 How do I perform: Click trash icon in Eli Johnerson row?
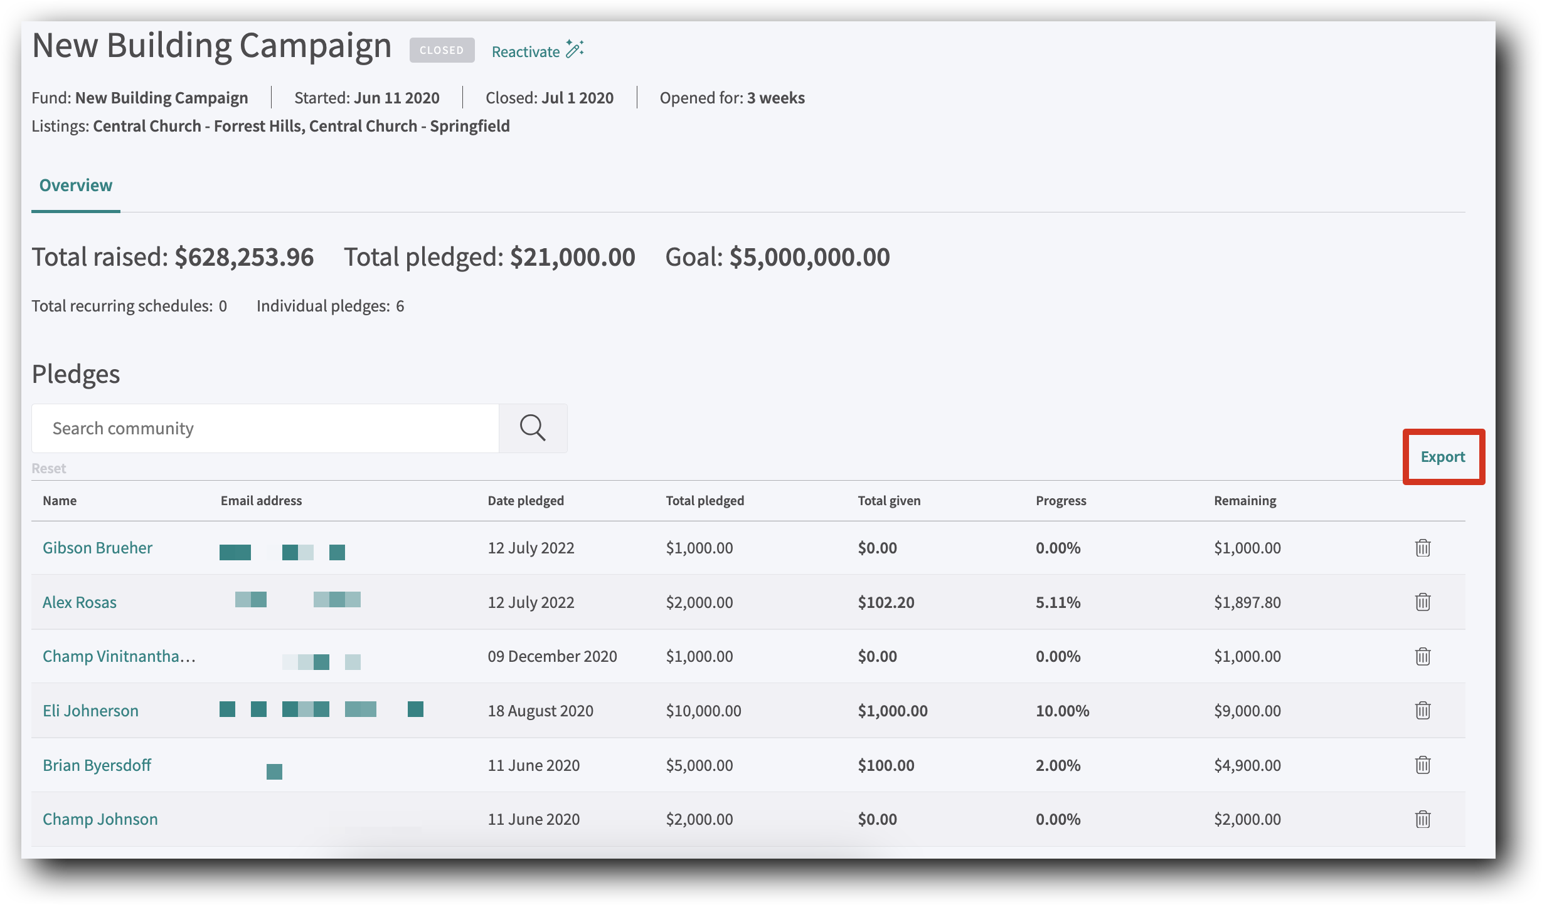[x=1422, y=710]
